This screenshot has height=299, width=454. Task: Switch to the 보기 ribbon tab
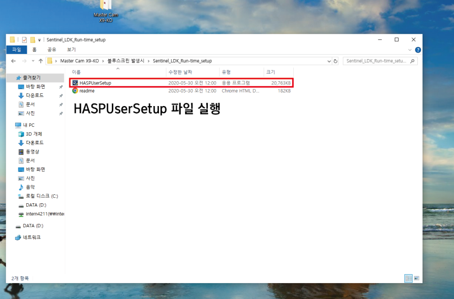coord(71,49)
